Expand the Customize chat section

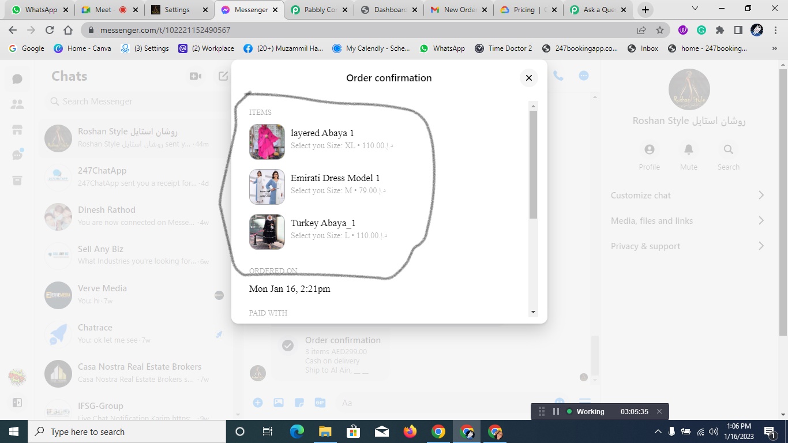coord(688,195)
